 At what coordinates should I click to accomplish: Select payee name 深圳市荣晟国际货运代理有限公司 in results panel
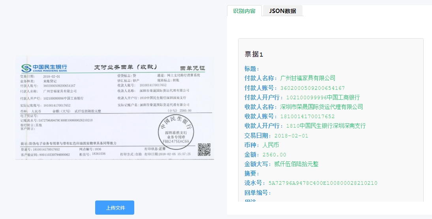pos(321,107)
